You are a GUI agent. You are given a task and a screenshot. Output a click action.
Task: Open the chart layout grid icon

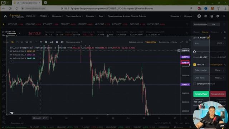187,42
